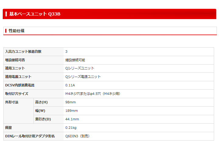Click the DINレール取付け用アダプタ形名 label
This screenshot has width=219, height=147.
click(x=30, y=136)
